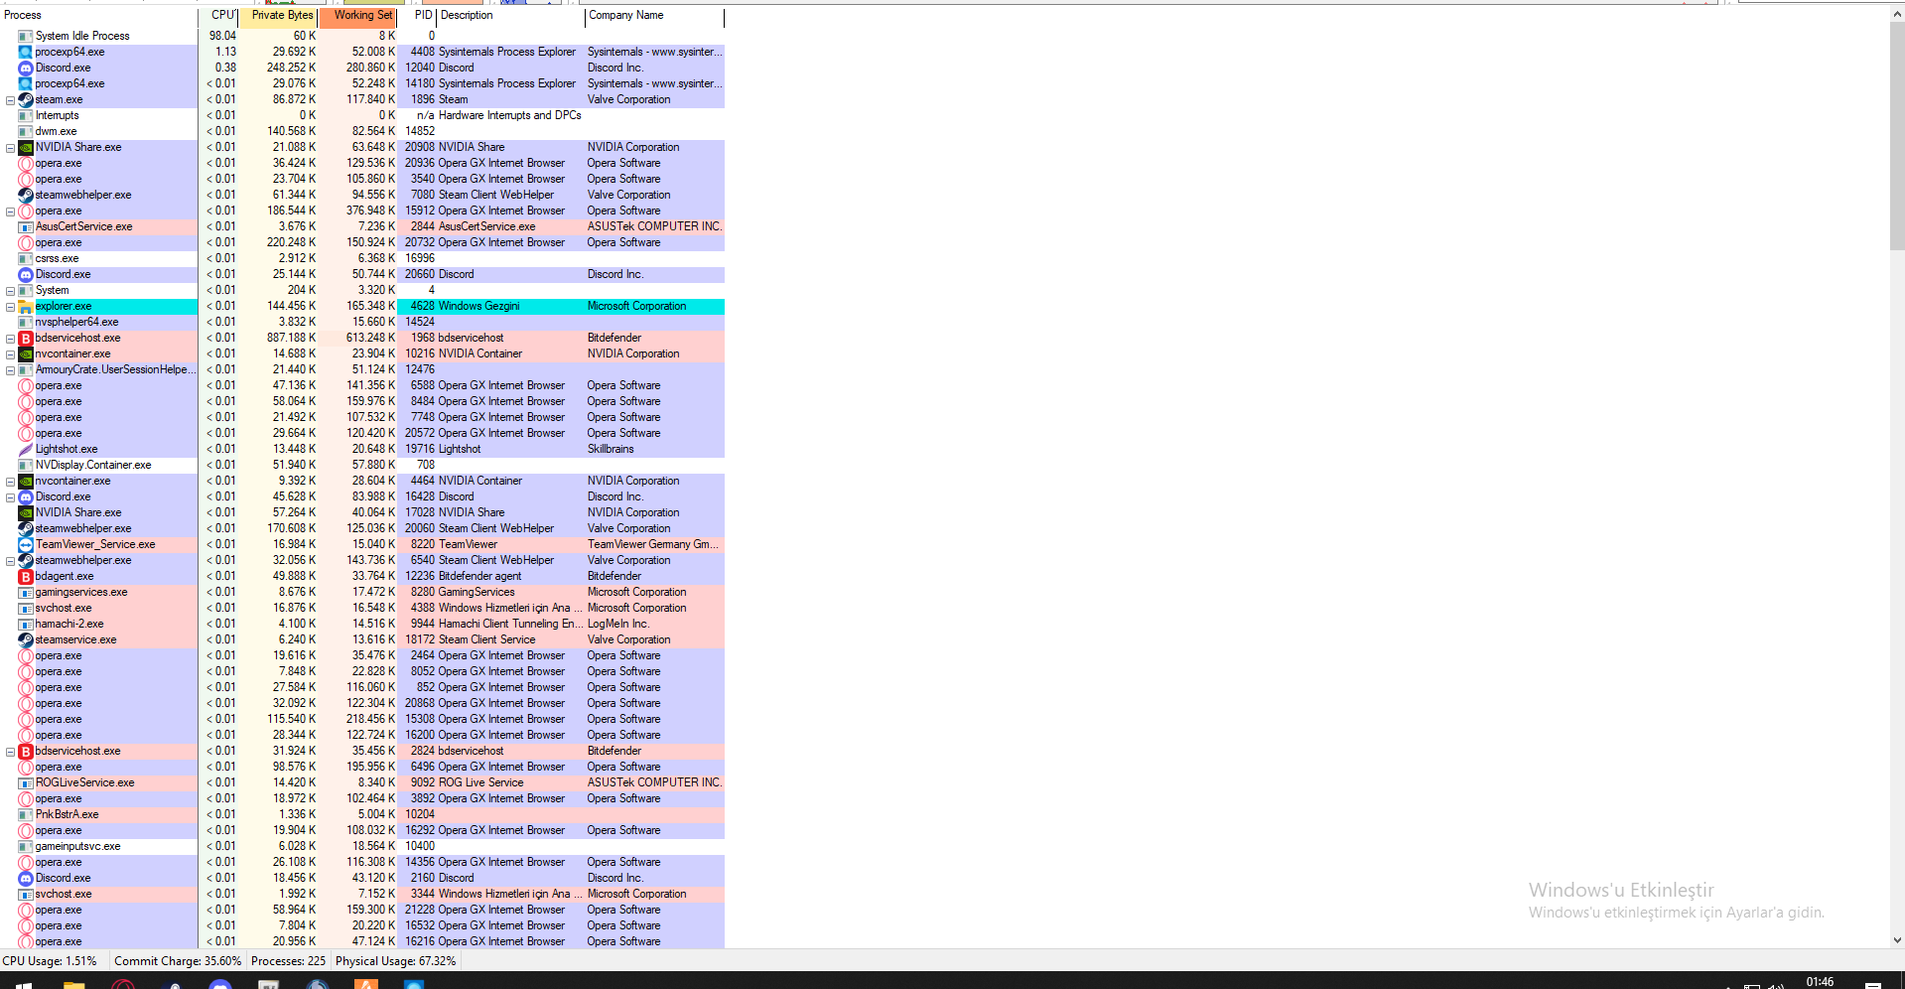
Task: Sort by the PID column header
Action: coord(417,16)
